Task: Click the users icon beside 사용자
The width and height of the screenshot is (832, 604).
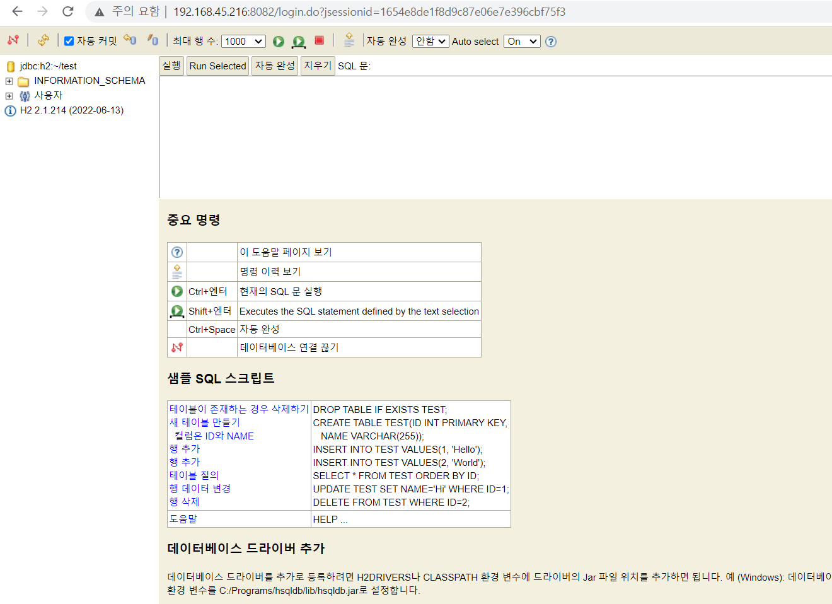Action: pos(25,96)
